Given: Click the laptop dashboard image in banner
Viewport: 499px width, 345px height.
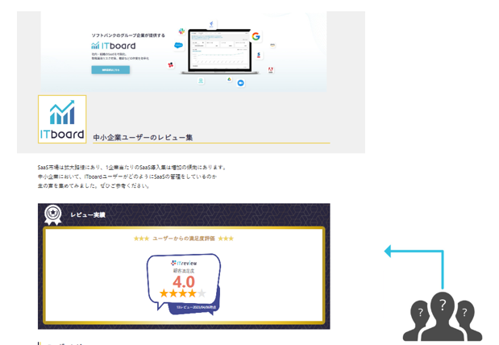Looking at the screenshot, I should pyautogui.click(x=219, y=52).
